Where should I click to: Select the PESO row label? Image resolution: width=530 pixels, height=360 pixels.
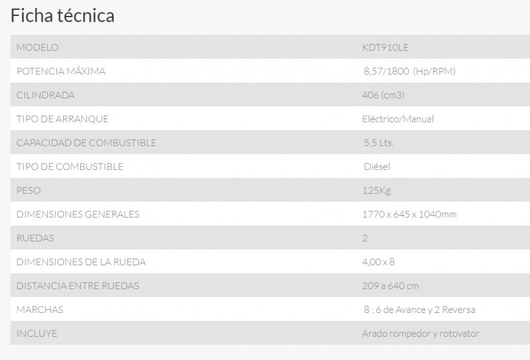click(x=28, y=191)
